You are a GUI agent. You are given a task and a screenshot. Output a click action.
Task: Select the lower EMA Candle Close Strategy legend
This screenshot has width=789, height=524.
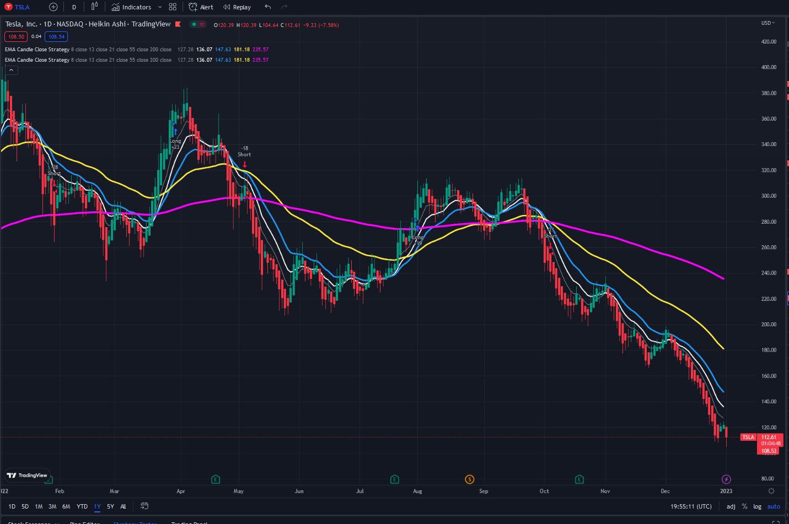tap(37, 60)
